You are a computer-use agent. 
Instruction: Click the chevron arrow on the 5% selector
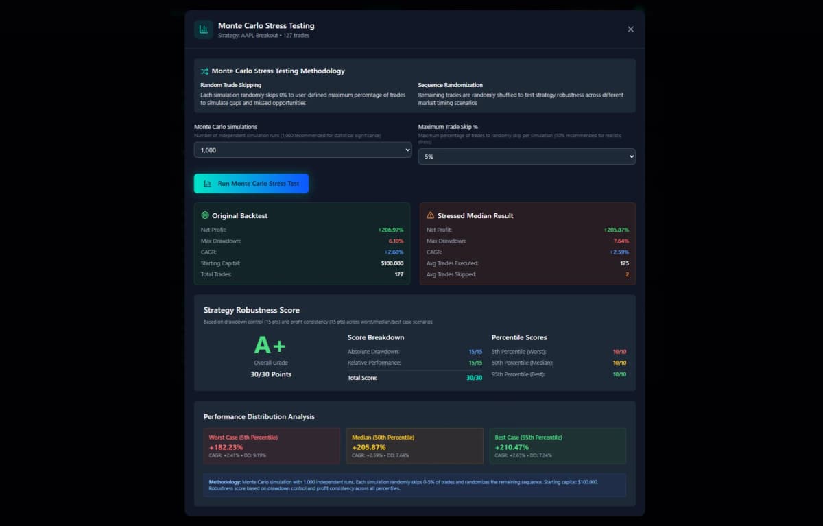point(630,156)
